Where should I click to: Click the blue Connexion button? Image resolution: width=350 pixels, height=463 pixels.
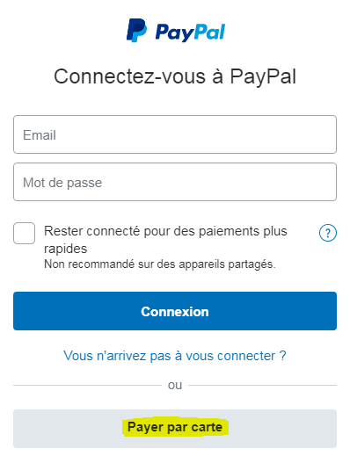tap(175, 311)
